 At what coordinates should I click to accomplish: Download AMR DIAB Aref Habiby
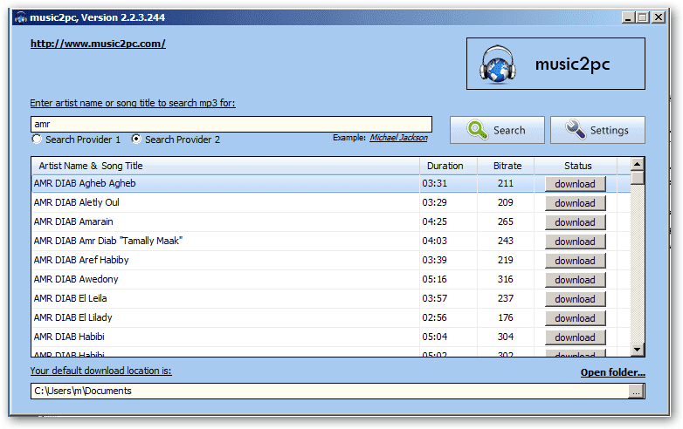click(x=575, y=261)
